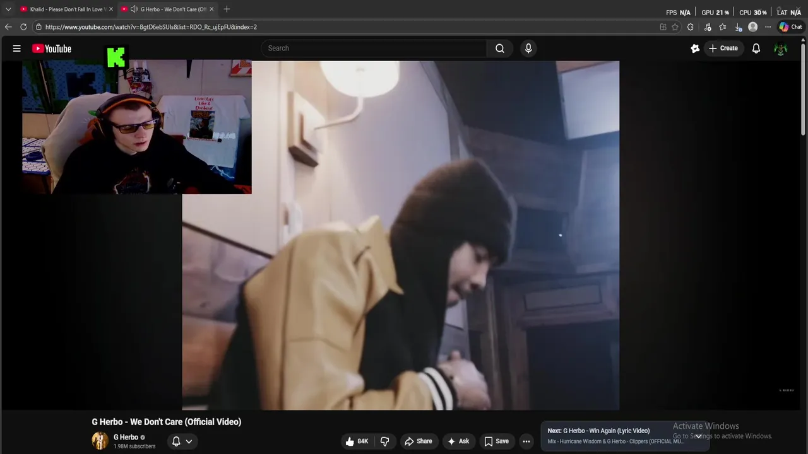
Task: Bookmark this page with the star icon
Action: tap(675, 27)
